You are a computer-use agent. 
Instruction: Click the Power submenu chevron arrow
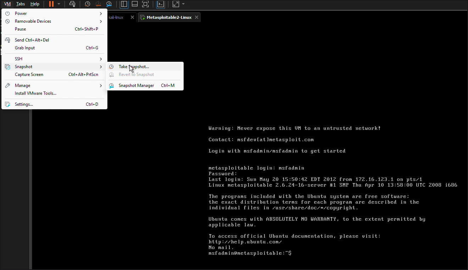point(101,13)
